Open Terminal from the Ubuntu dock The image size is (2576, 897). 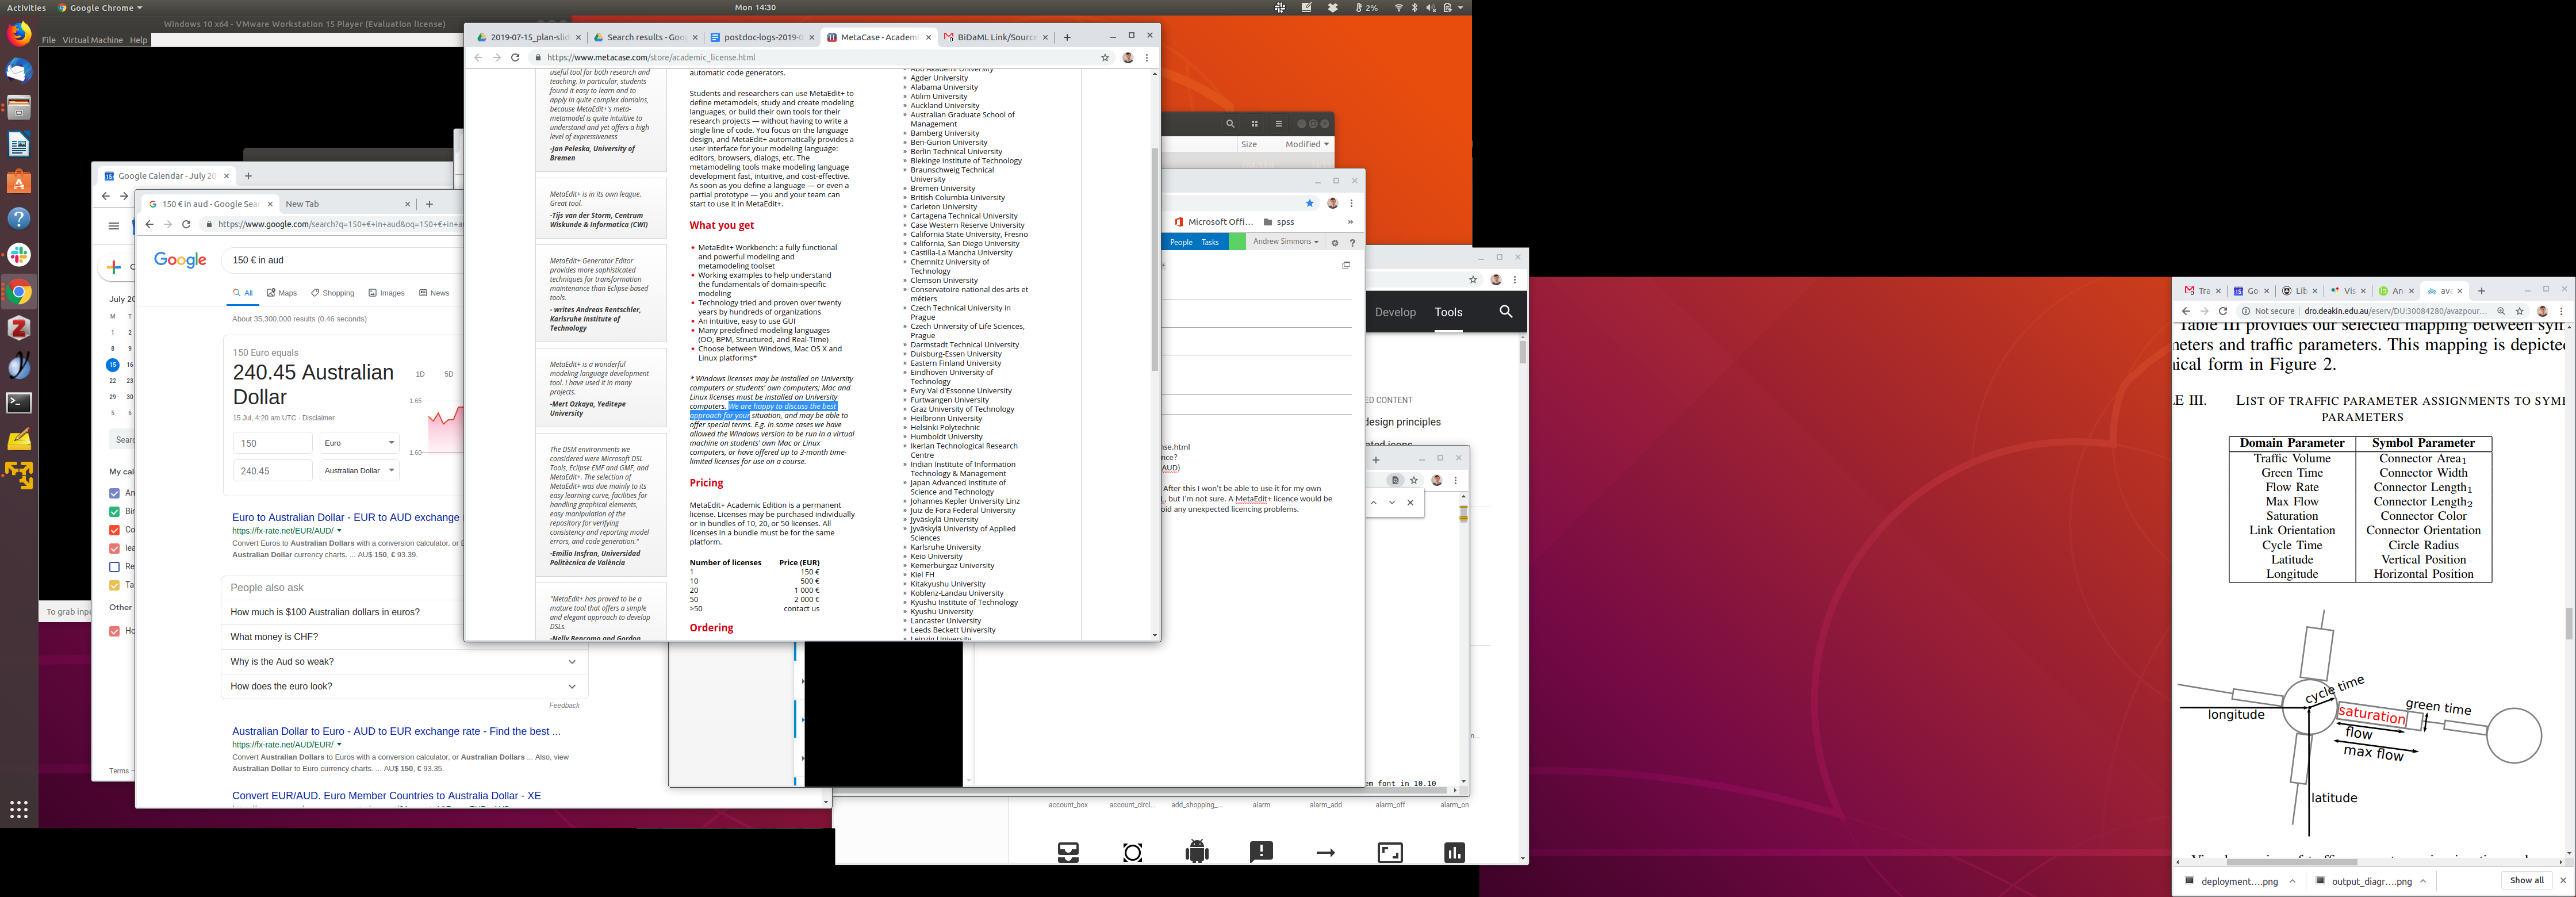(x=19, y=402)
